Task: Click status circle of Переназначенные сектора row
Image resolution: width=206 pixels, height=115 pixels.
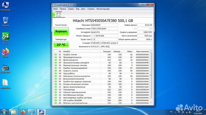Action: (56, 65)
